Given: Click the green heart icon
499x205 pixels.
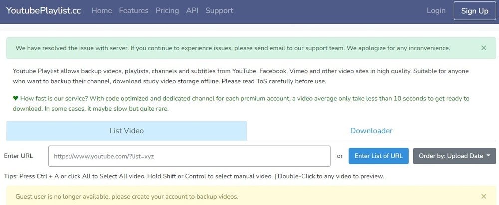Looking at the screenshot, I should coord(16,99).
